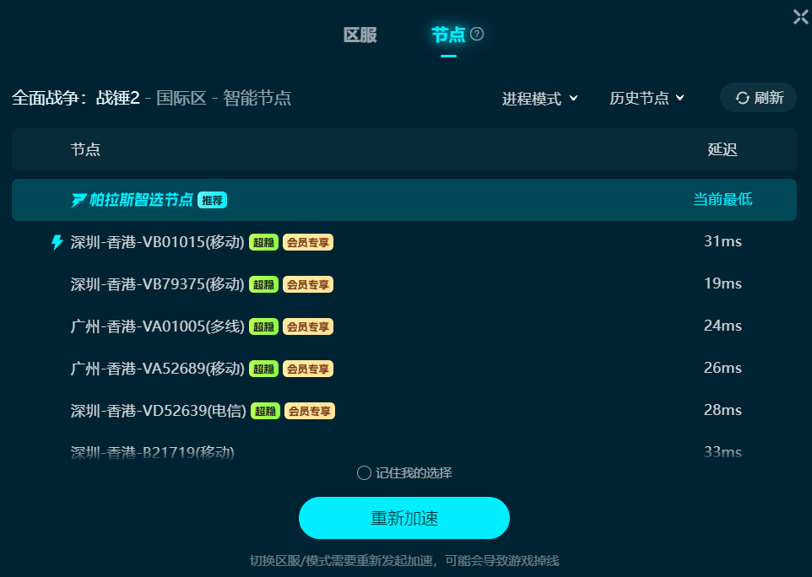Image resolution: width=812 pixels, height=577 pixels.
Task: Choose node 广州-香港-VA52689(移动)
Action: tap(404, 369)
